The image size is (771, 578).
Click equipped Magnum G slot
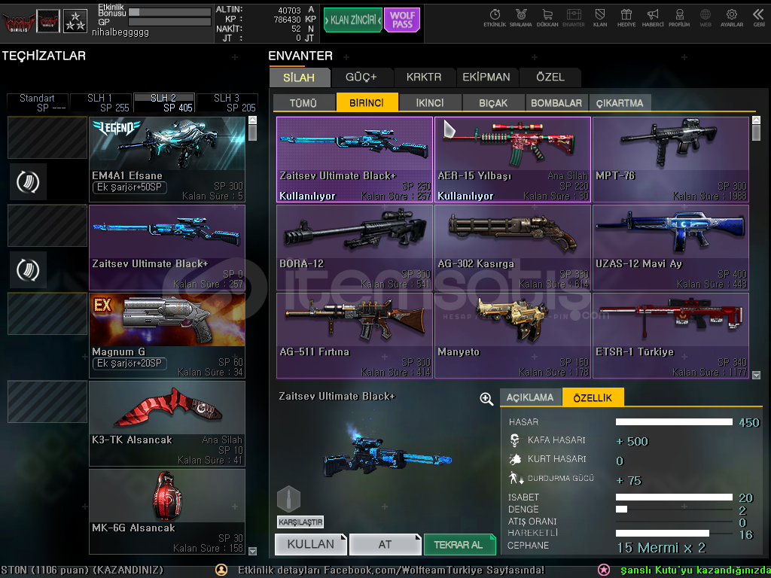[x=167, y=336]
